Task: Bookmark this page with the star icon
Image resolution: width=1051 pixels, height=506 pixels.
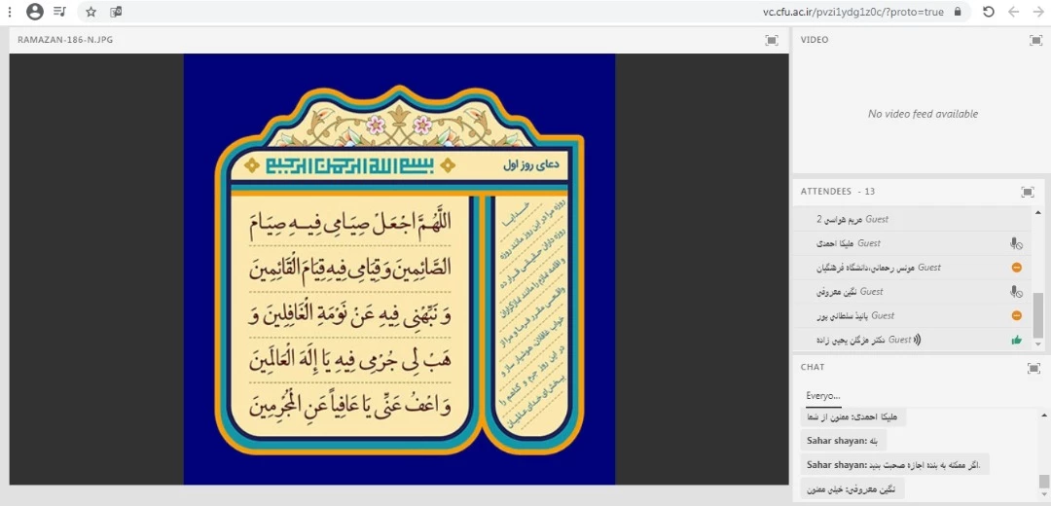Action: click(x=91, y=12)
